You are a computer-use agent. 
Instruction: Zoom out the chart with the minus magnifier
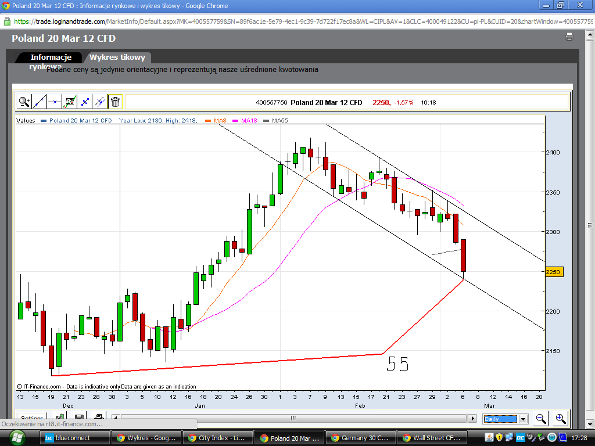point(541,419)
